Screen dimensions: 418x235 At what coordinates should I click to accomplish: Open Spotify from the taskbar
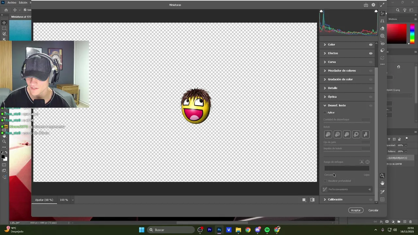[267, 230]
